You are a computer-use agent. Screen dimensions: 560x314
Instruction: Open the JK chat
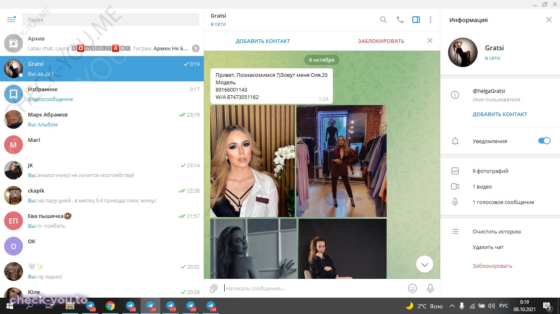click(x=102, y=170)
